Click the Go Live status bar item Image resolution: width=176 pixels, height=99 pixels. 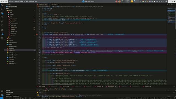coord(156,98)
